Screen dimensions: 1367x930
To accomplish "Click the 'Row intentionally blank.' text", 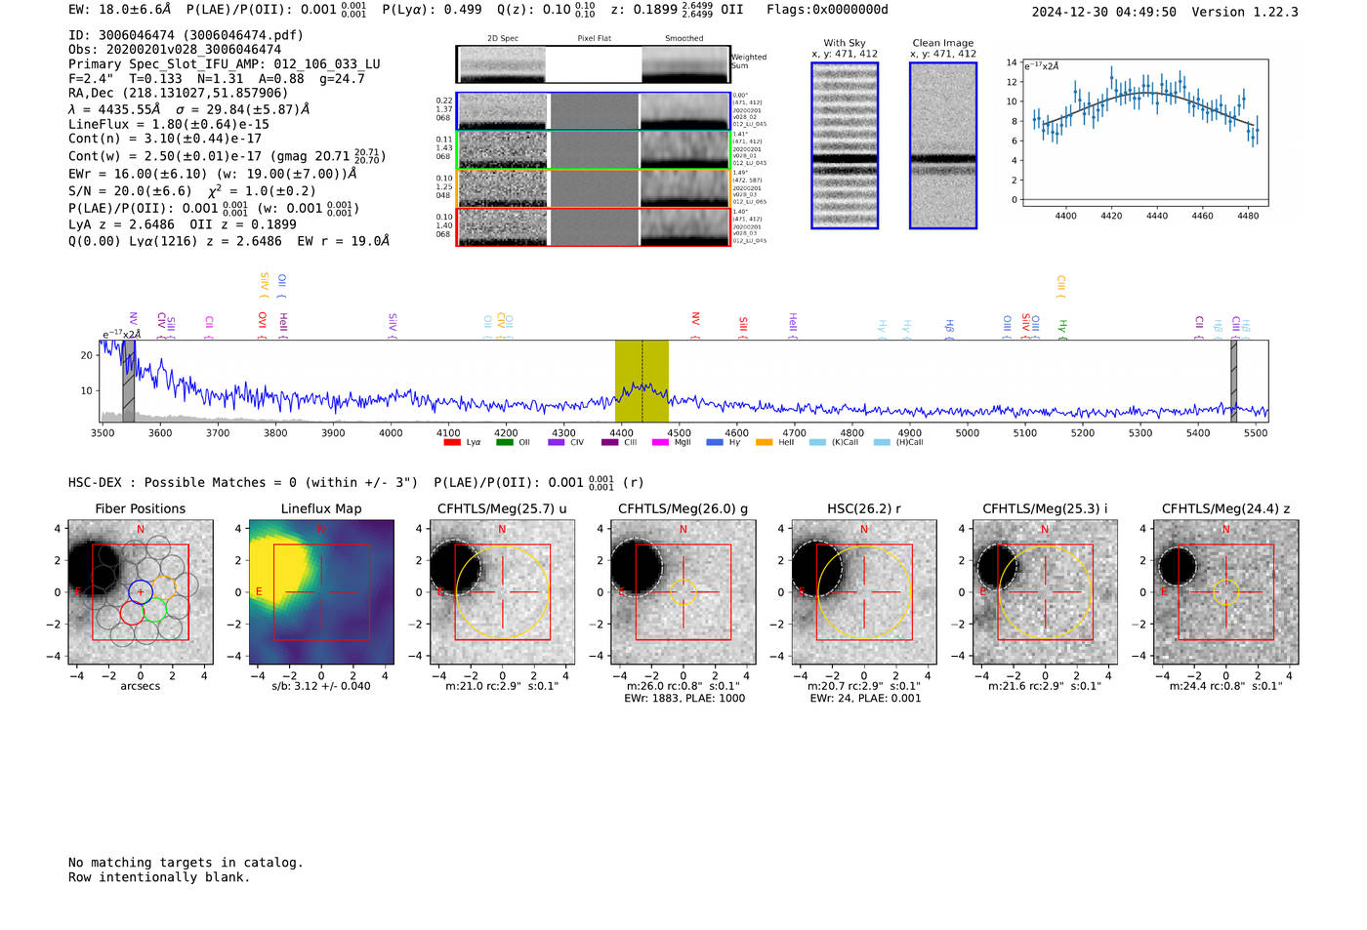I will [159, 877].
